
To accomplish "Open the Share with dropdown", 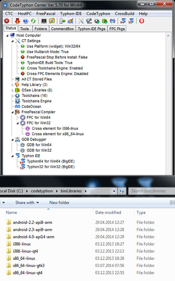I will 27,203.
